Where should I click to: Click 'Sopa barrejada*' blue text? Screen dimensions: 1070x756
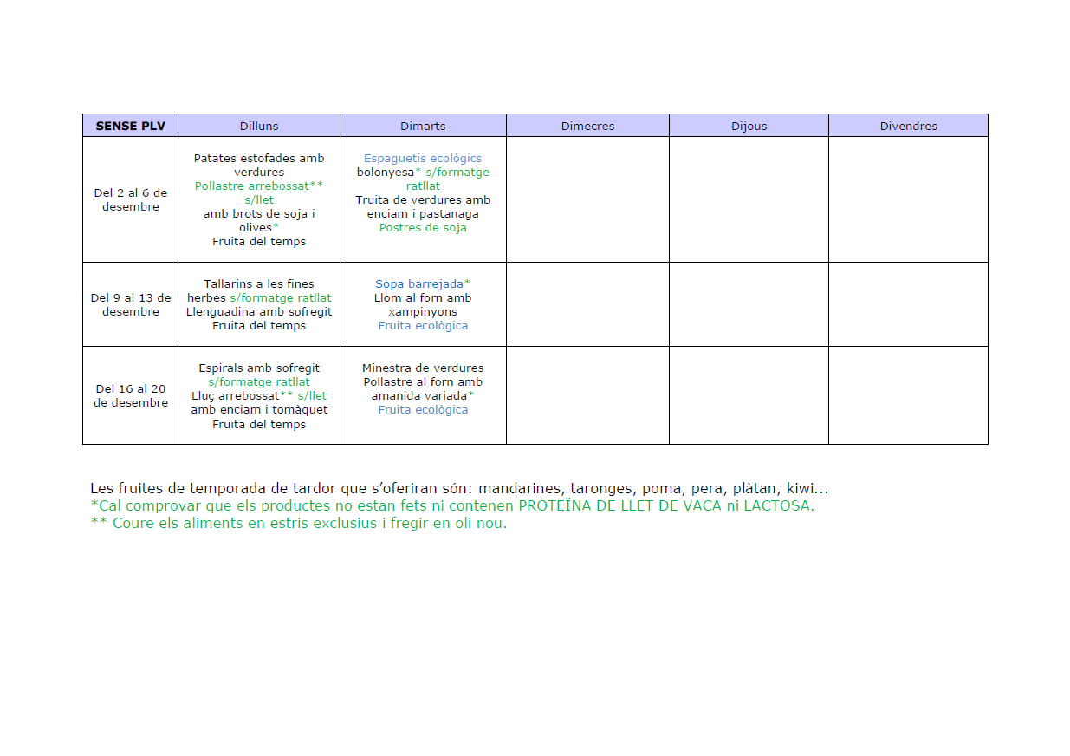click(x=423, y=284)
